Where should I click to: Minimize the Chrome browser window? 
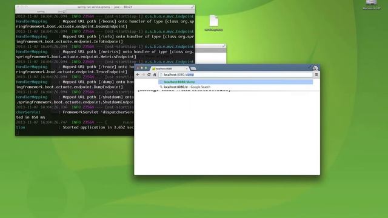pyautogui.click(x=142, y=68)
